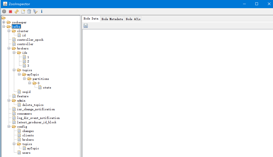Click the red Disconnect toolbar icon

[x=10, y=11]
